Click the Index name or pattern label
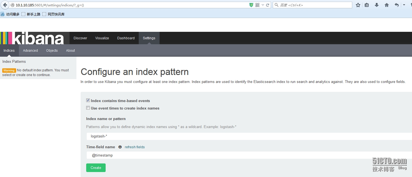This screenshot has width=412, height=177. (106, 119)
